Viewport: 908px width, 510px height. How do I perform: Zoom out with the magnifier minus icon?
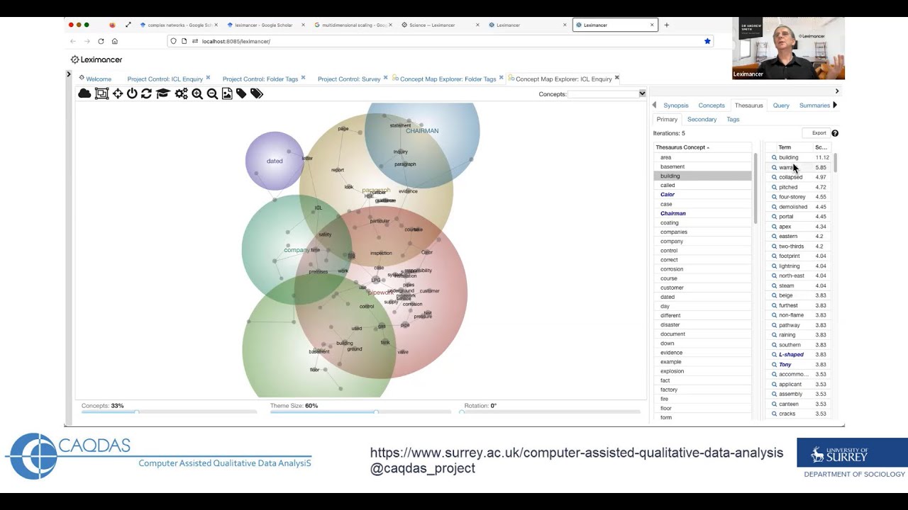pos(212,93)
